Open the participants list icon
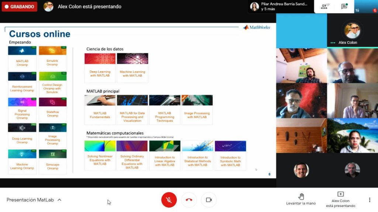The image size is (378, 212). [325, 7]
